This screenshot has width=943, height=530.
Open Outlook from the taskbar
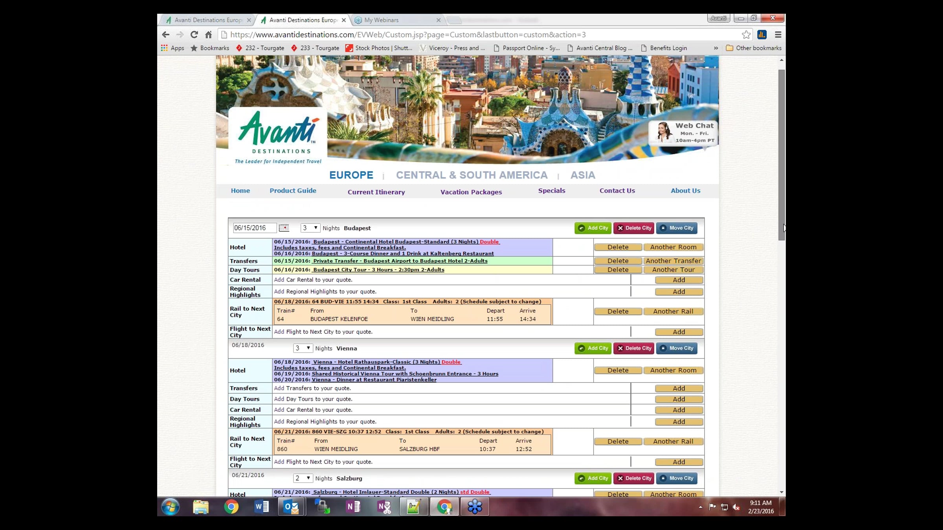(x=291, y=507)
